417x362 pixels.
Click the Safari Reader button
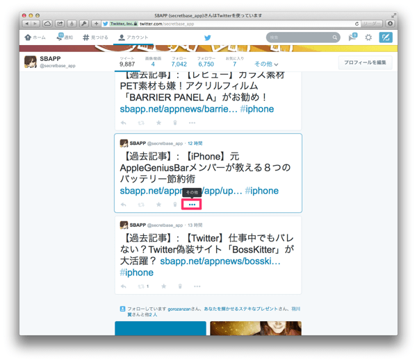[x=372, y=24]
